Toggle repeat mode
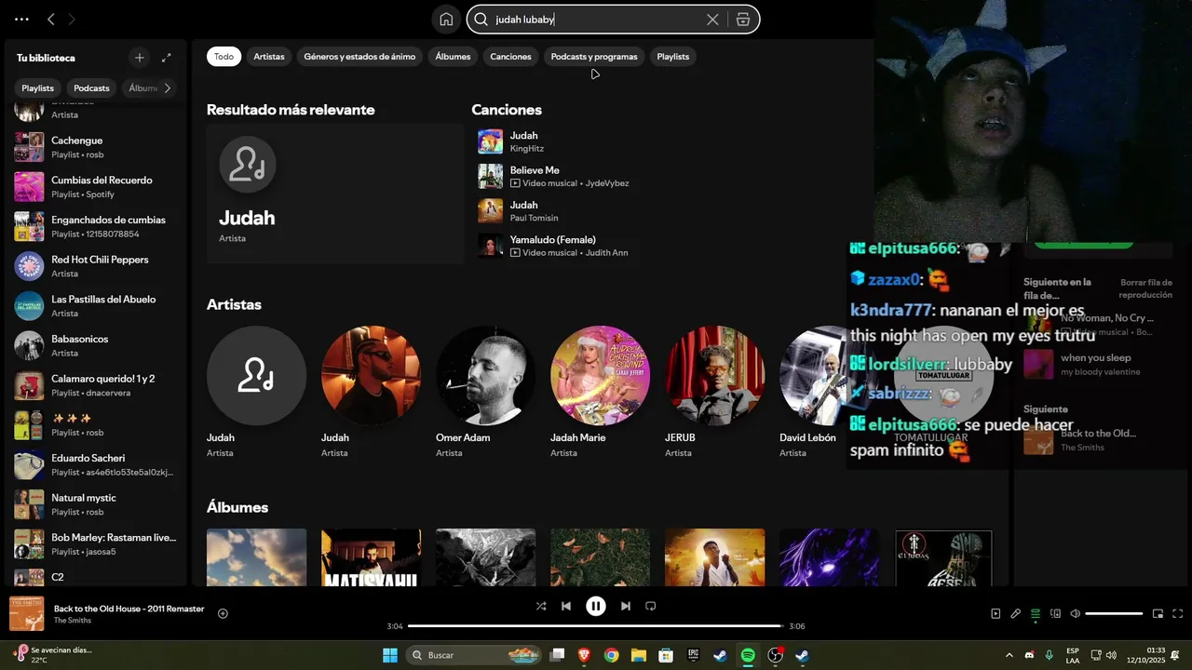 651,606
